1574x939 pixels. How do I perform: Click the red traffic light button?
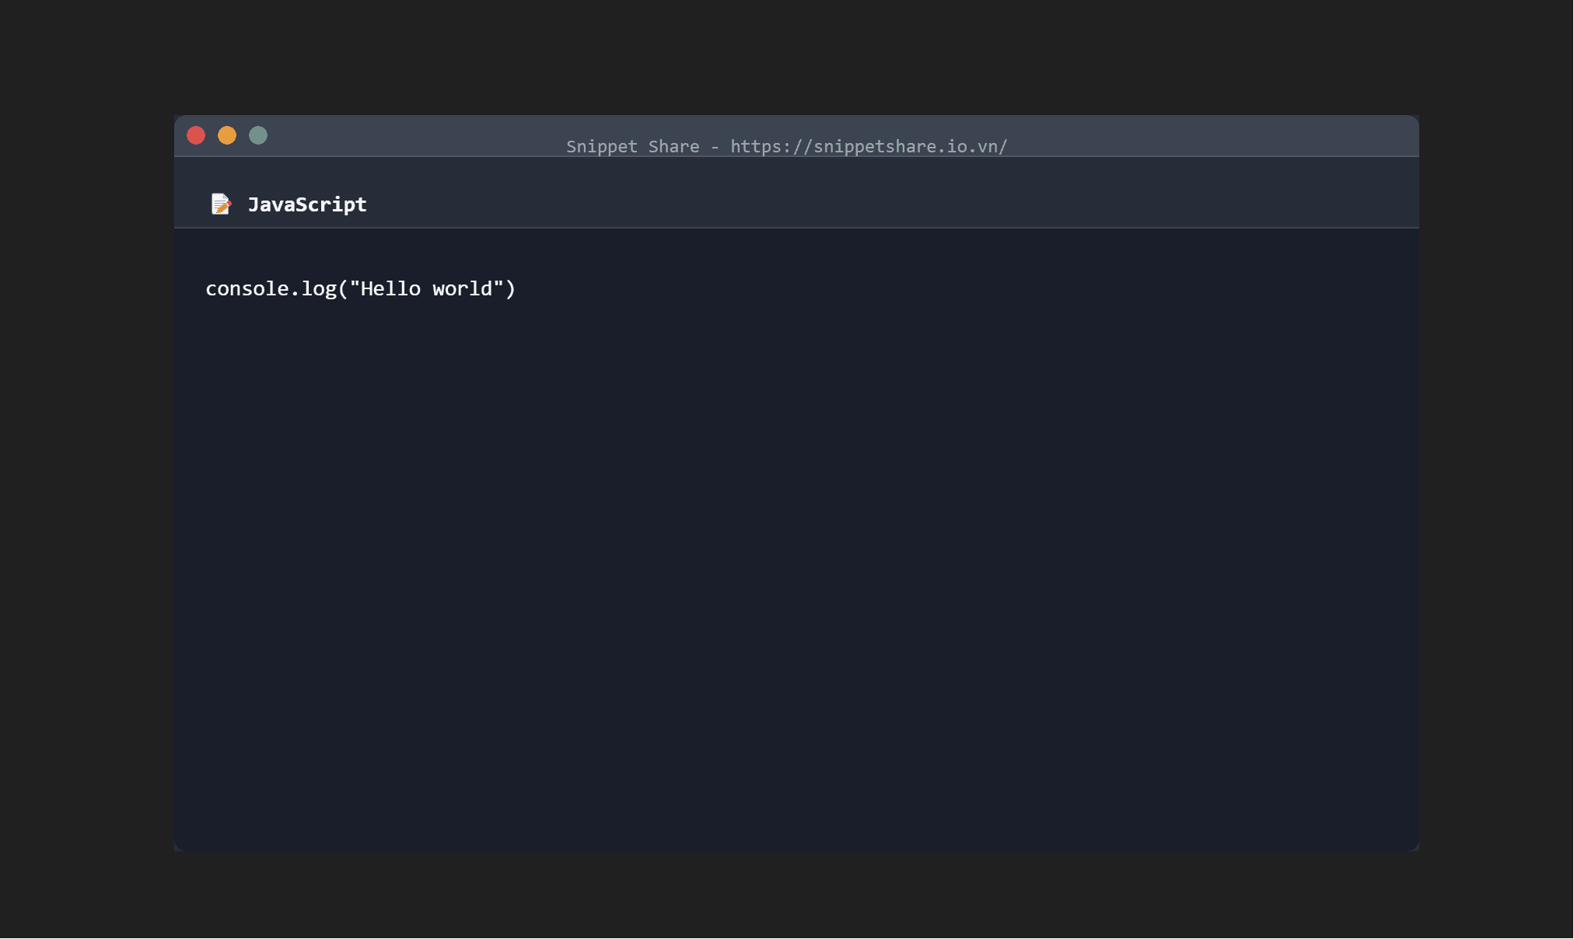(196, 134)
